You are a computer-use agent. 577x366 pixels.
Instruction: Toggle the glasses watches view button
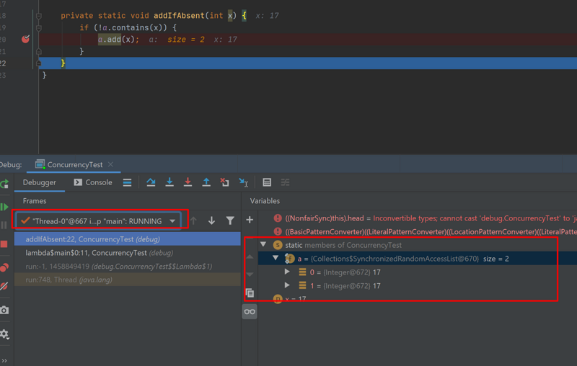point(250,311)
